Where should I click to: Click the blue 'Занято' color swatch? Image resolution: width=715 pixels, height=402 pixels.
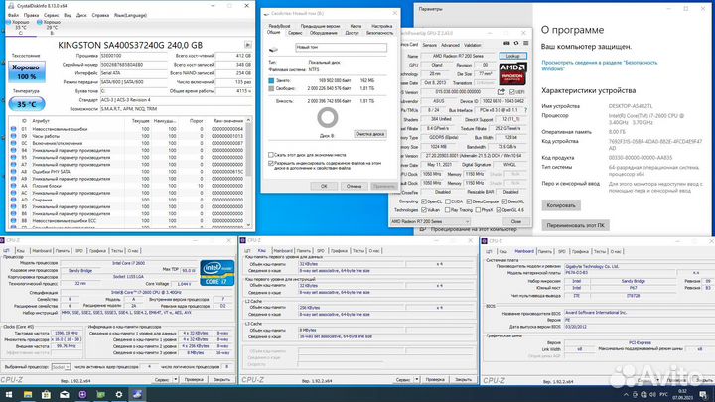tap(271, 80)
